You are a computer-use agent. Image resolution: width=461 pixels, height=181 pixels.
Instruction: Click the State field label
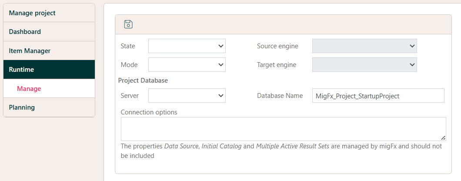click(x=128, y=46)
